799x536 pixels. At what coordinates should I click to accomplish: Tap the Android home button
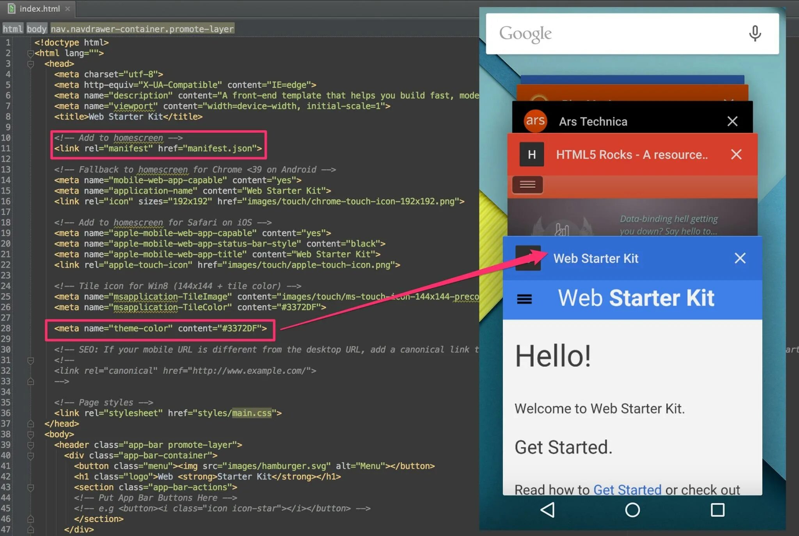click(x=632, y=510)
